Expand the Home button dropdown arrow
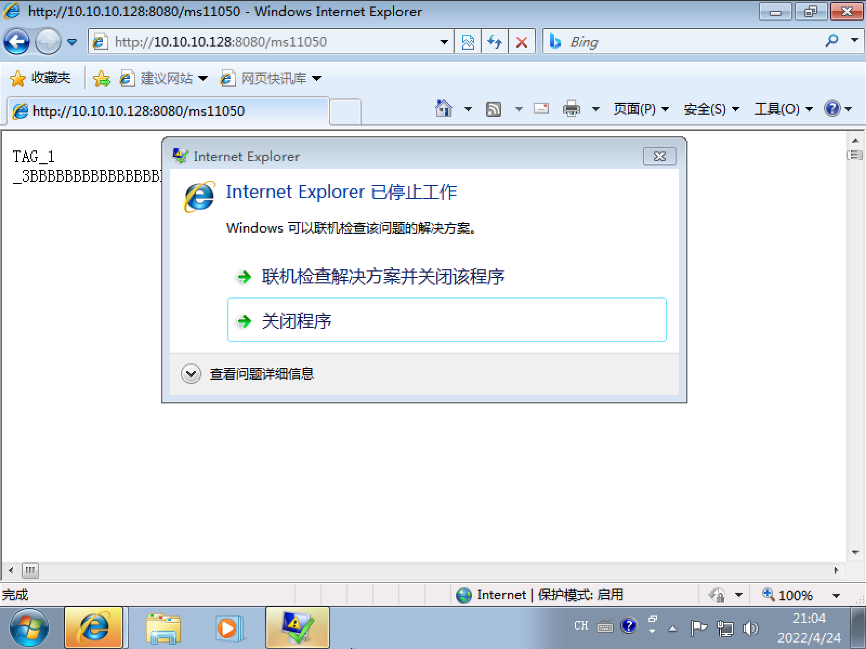Image resolution: width=866 pixels, height=649 pixels. click(468, 109)
